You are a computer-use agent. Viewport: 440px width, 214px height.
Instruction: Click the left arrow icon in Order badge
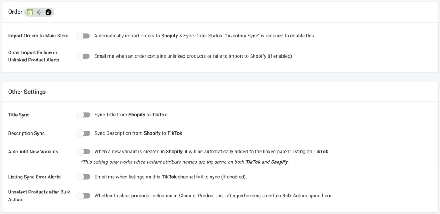coord(39,12)
